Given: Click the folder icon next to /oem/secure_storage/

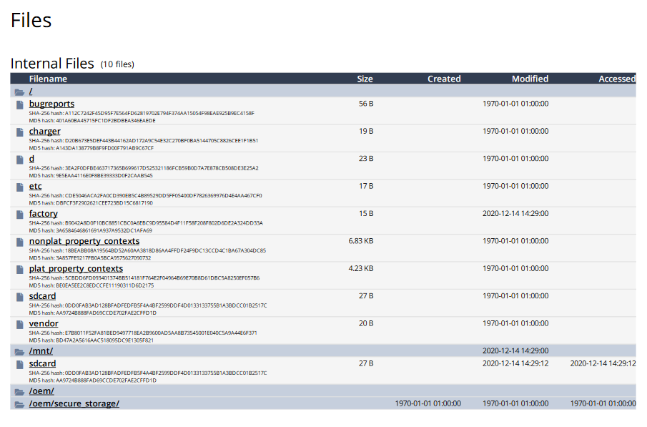Looking at the screenshot, I should (x=19, y=404).
